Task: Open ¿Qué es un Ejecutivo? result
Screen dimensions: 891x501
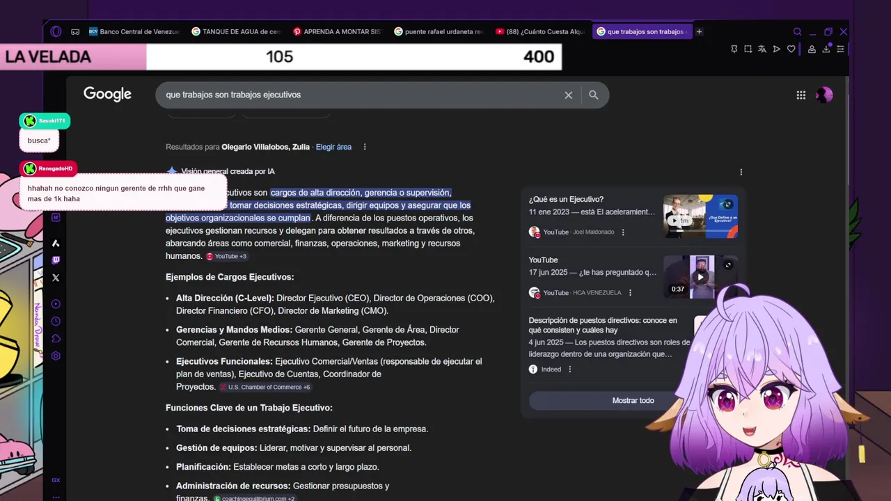Action: [566, 200]
